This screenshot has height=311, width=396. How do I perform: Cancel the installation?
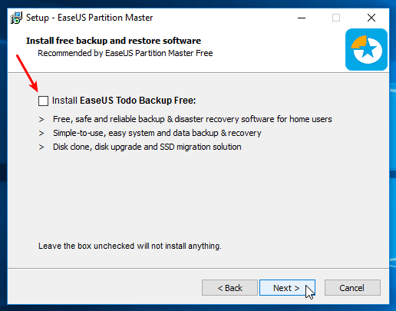click(352, 288)
